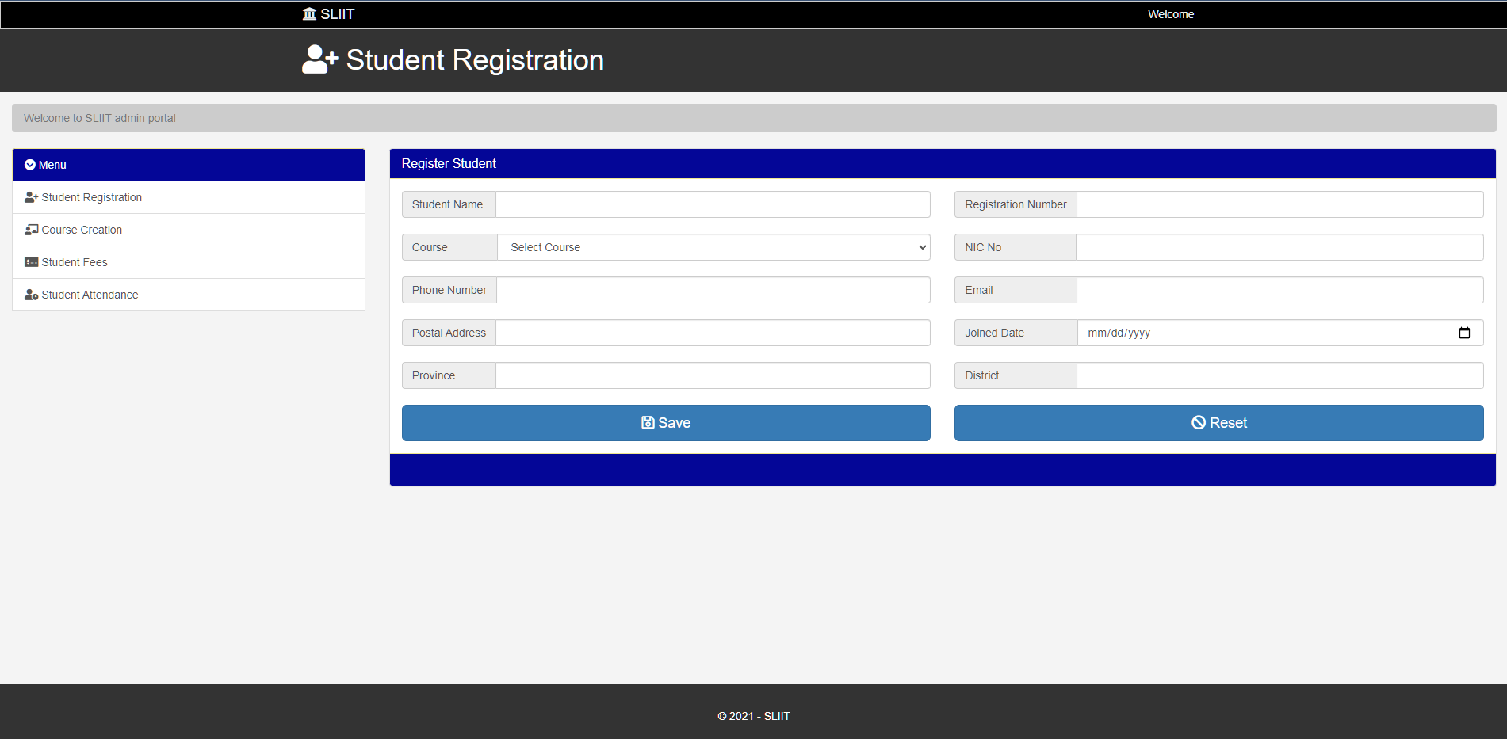This screenshot has height=739, width=1507.
Task: Click the Course Creation sidebar icon
Action: 30,229
